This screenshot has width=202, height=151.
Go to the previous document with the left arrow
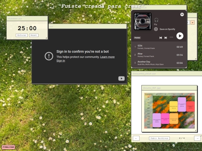[x=136, y=138]
